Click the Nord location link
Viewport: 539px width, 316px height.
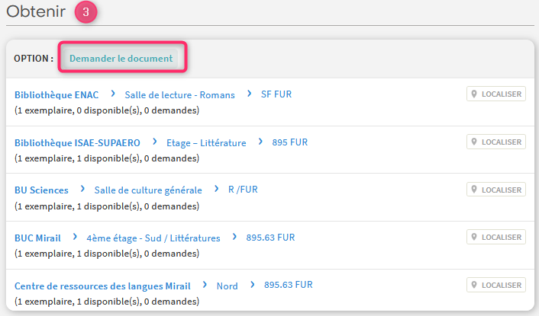click(x=227, y=286)
